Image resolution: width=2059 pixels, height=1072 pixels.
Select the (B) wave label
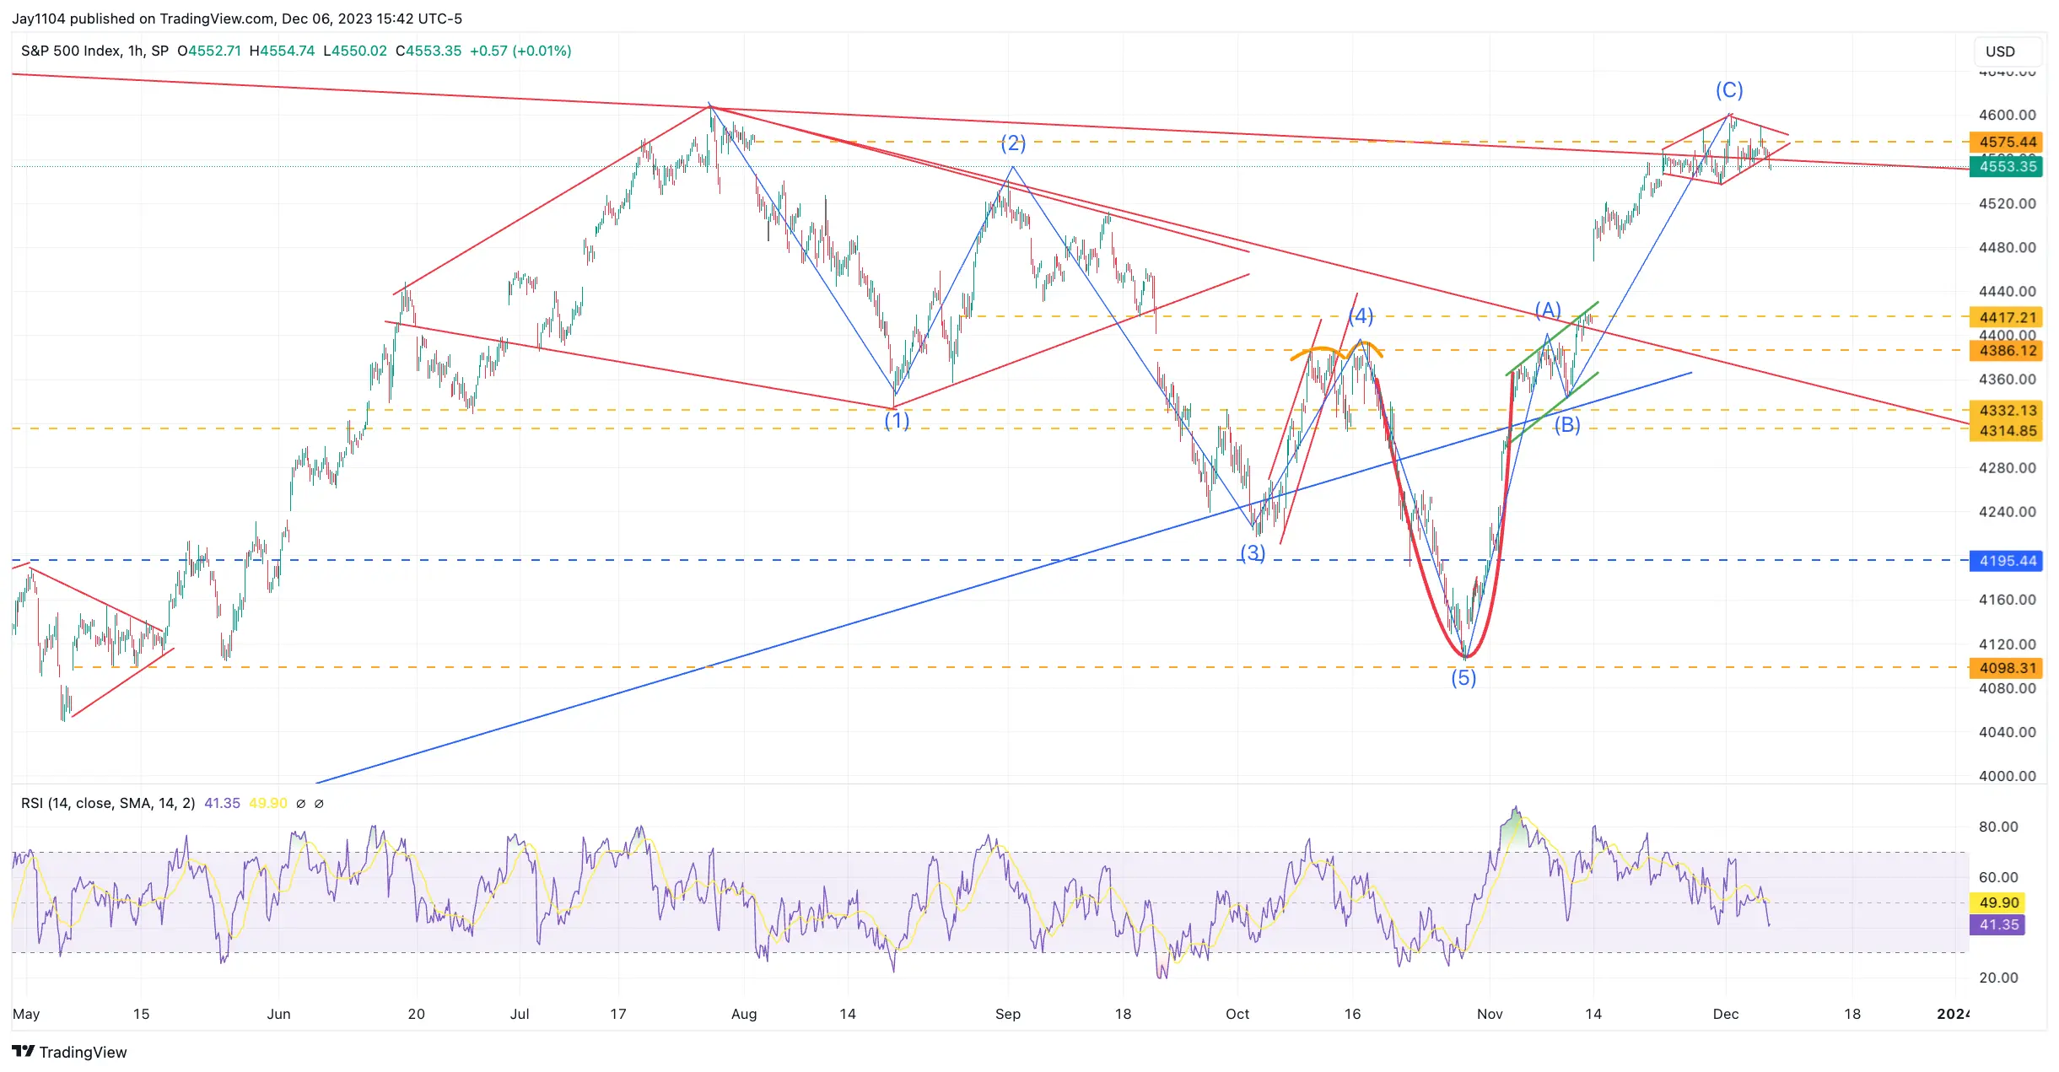pos(1567,424)
